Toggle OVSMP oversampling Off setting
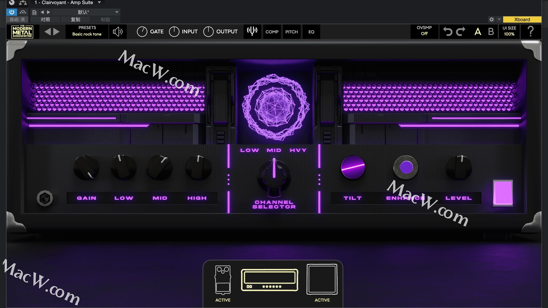This screenshot has width=548, height=308. pyautogui.click(x=424, y=31)
